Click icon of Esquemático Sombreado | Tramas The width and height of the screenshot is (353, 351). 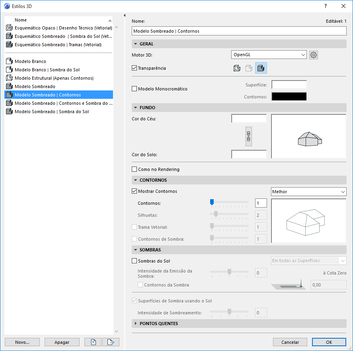coord(9,44)
